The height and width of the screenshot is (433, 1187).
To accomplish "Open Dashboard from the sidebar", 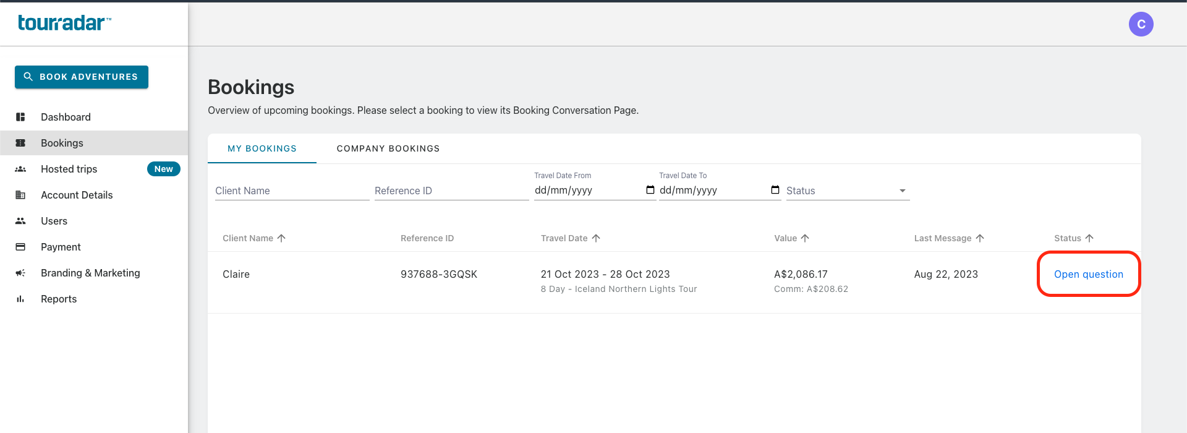I will coord(94,117).
